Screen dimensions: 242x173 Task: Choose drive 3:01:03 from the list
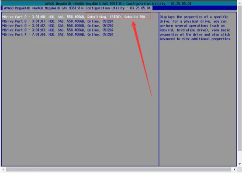coord(58,30)
